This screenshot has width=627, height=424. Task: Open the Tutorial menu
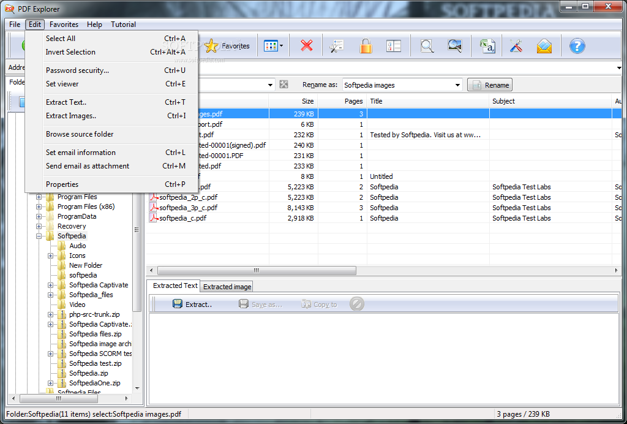pyautogui.click(x=123, y=25)
